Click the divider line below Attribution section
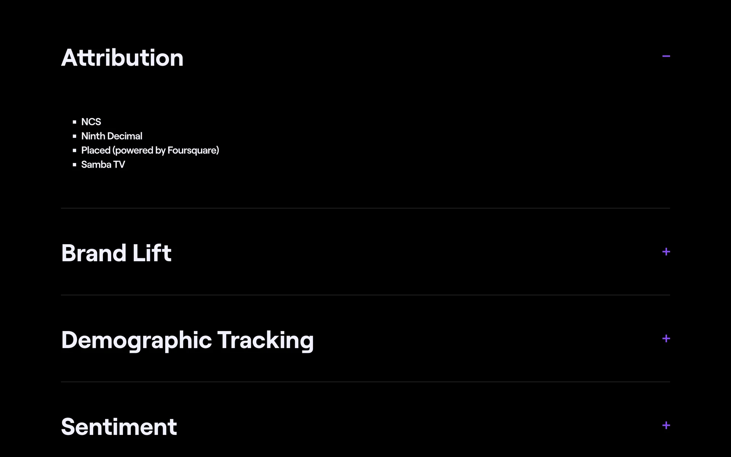This screenshot has height=457, width=731. tap(365, 208)
